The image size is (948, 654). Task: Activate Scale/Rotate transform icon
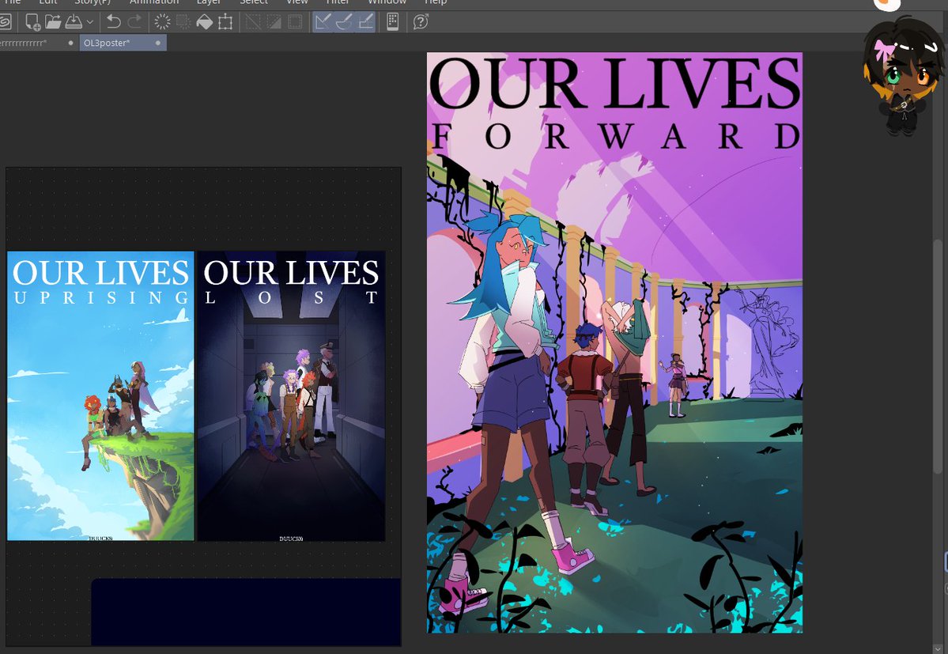point(225,22)
